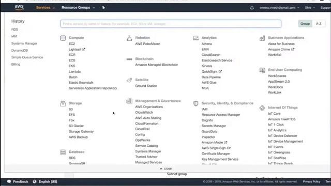Open IoT Greengrass service
331x186 pixels.
click(x=279, y=152)
